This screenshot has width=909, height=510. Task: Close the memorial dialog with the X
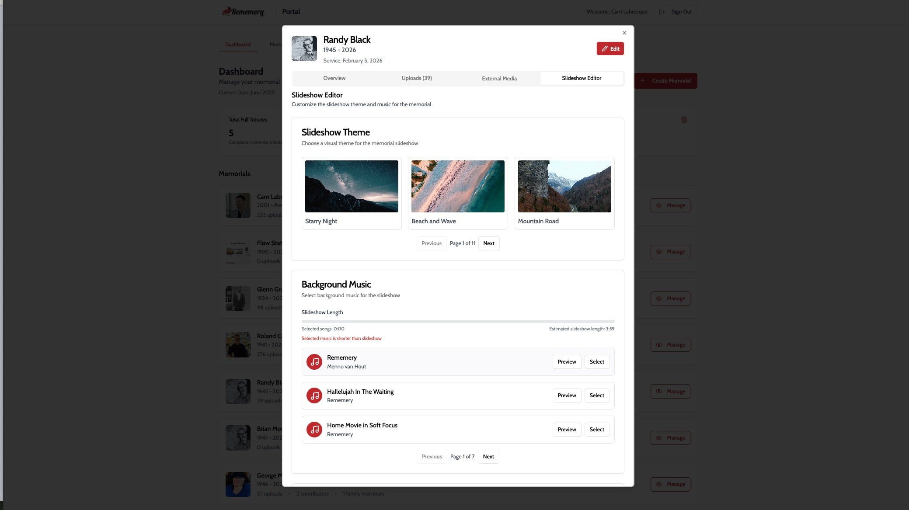624,33
